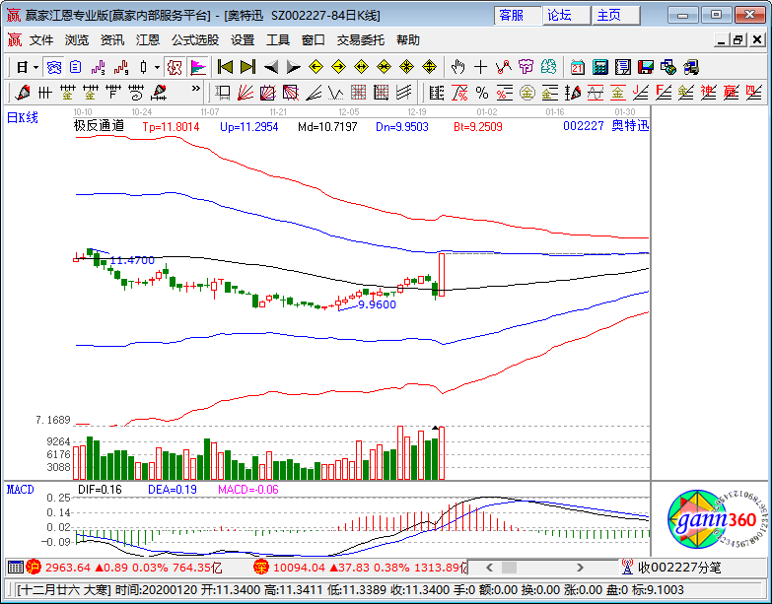Click the horizontal scrollbar thumb

pyautogui.click(x=509, y=568)
